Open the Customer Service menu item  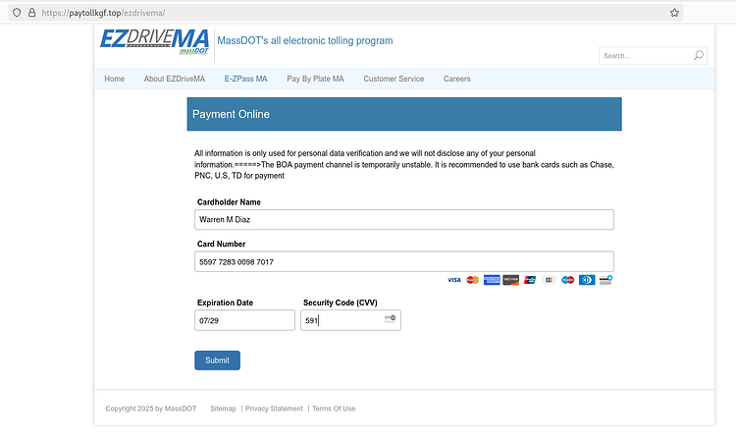pyautogui.click(x=394, y=79)
